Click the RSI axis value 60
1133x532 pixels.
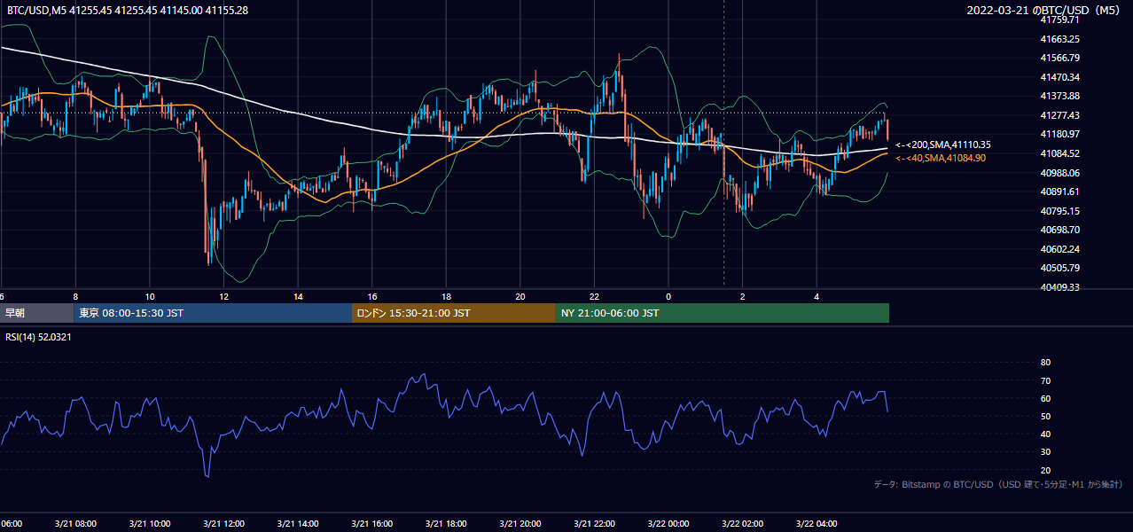[1045, 398]
